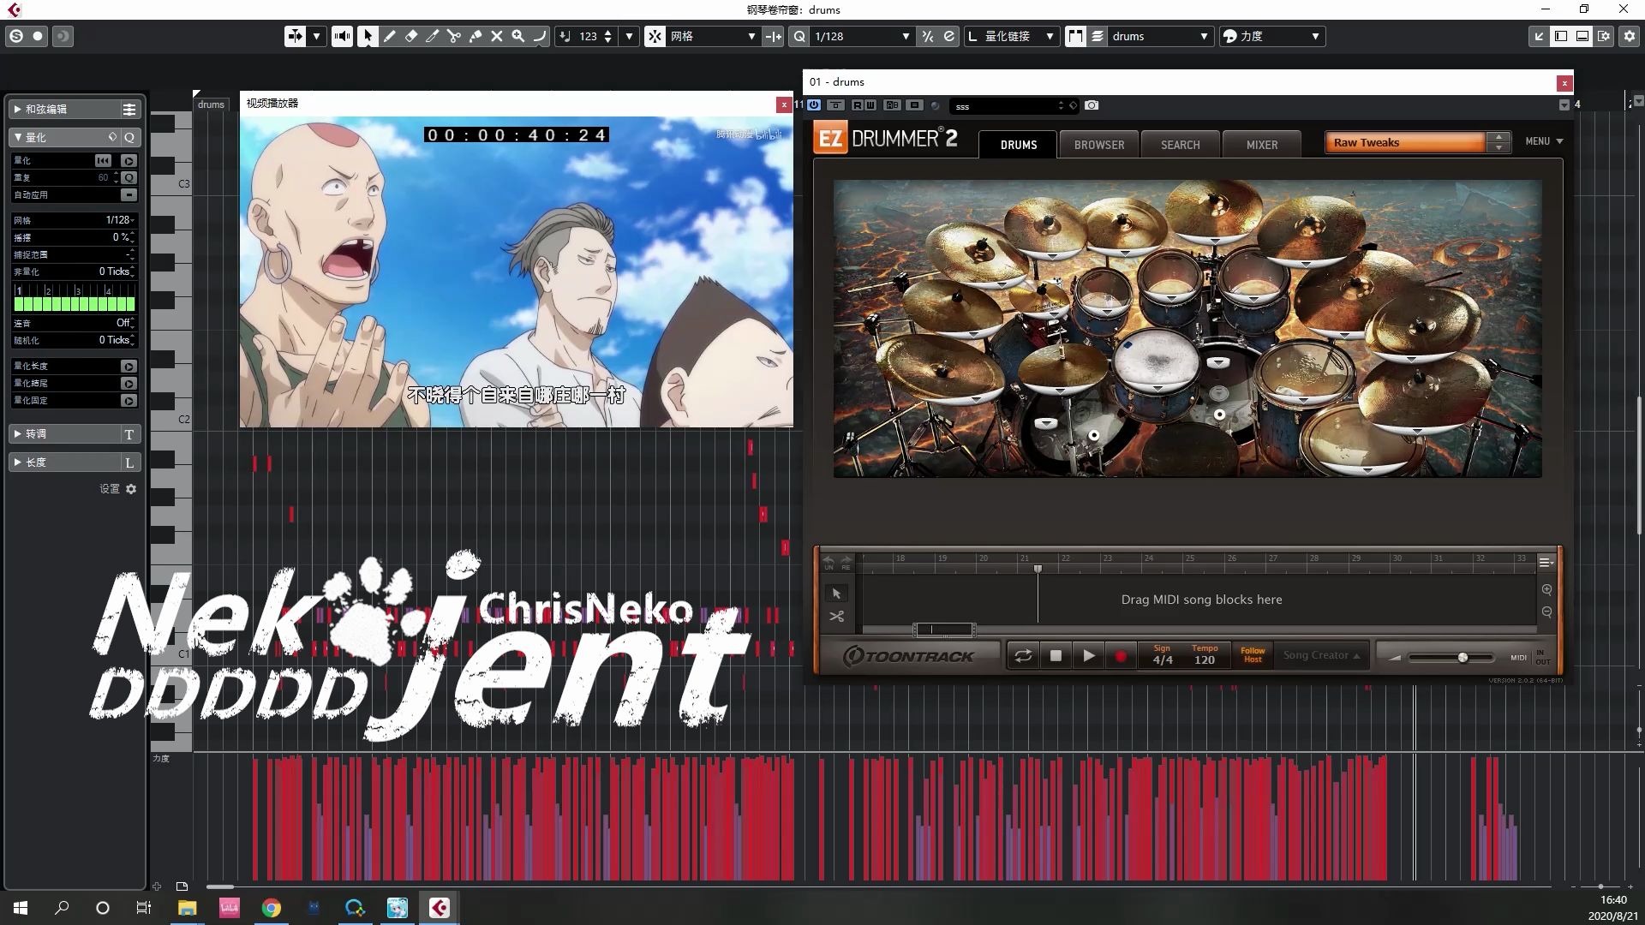
Task: Click the scissors tool in EZdrummer
Action: click(x=837, y=617)
